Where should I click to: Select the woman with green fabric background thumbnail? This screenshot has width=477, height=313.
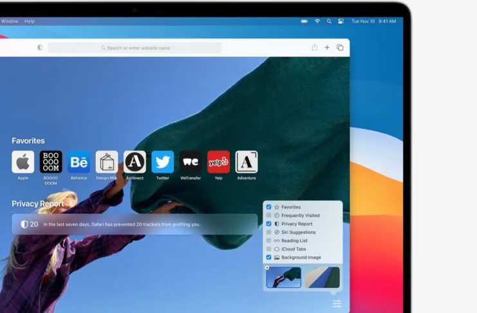click(283, 278)
